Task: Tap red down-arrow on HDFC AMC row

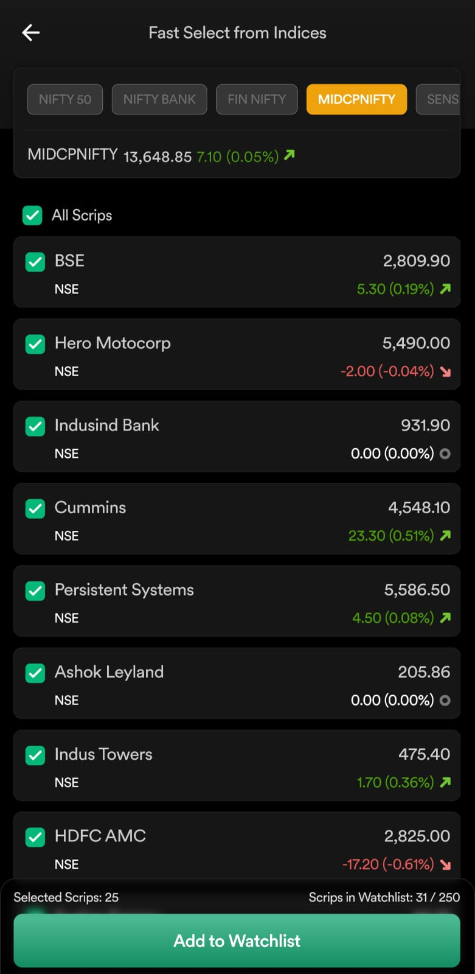Action: 446,864
